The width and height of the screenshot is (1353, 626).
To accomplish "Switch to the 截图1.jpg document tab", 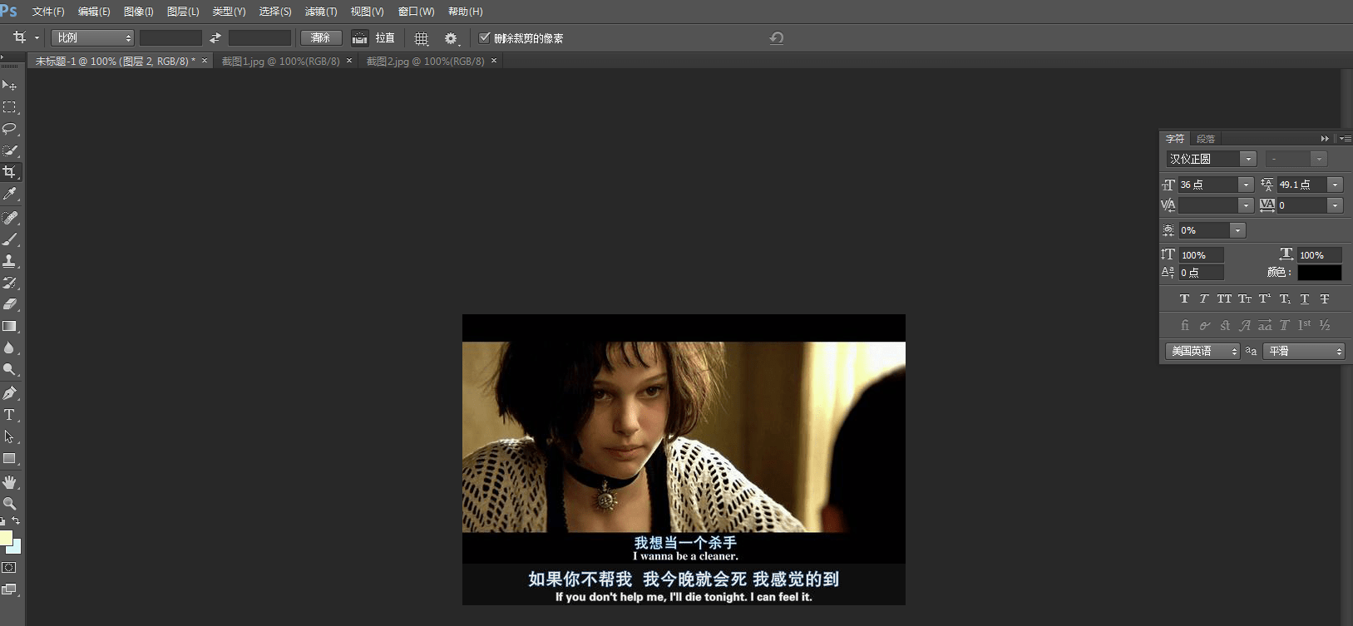I will click(x=280, y=62).
